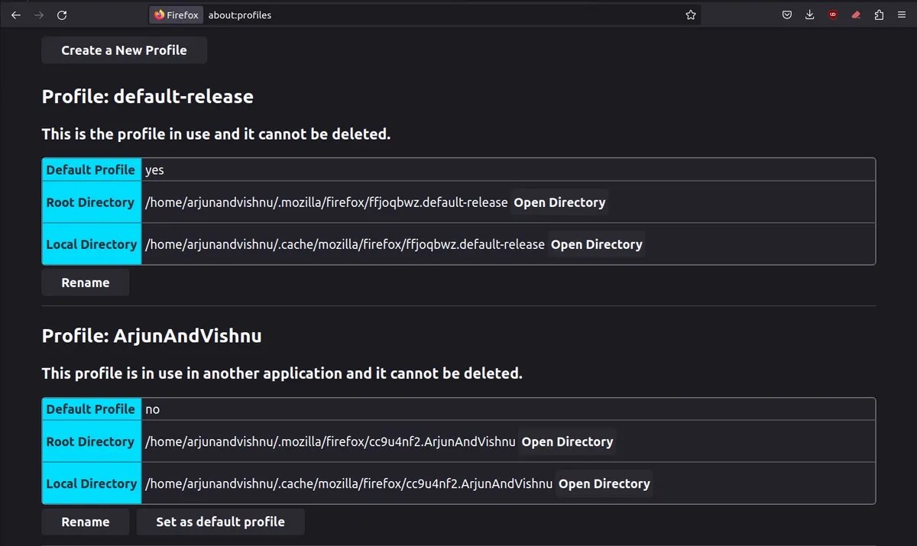Open Local Directory of default-release profile
Viewport: 917px width, 546px height.
(x=596, y=244)
